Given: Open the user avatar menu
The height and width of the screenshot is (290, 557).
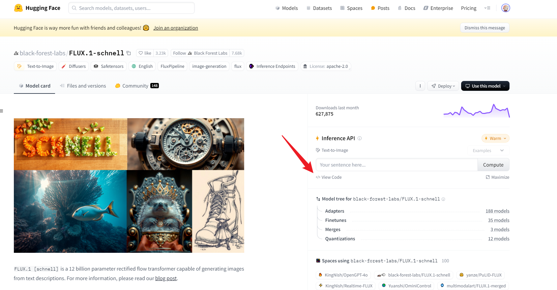Looking at the screenshot, I should click(506, 8).
